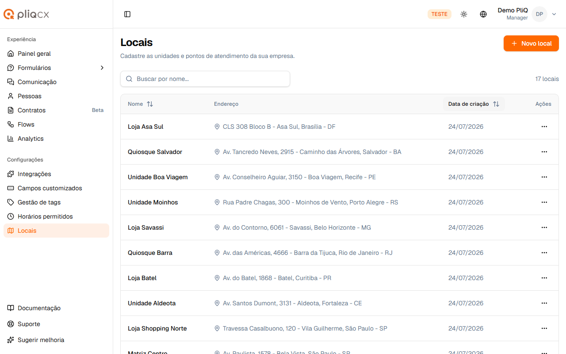
Task: Click the address of Unidade Moinhos row
Action: [310, 202]
